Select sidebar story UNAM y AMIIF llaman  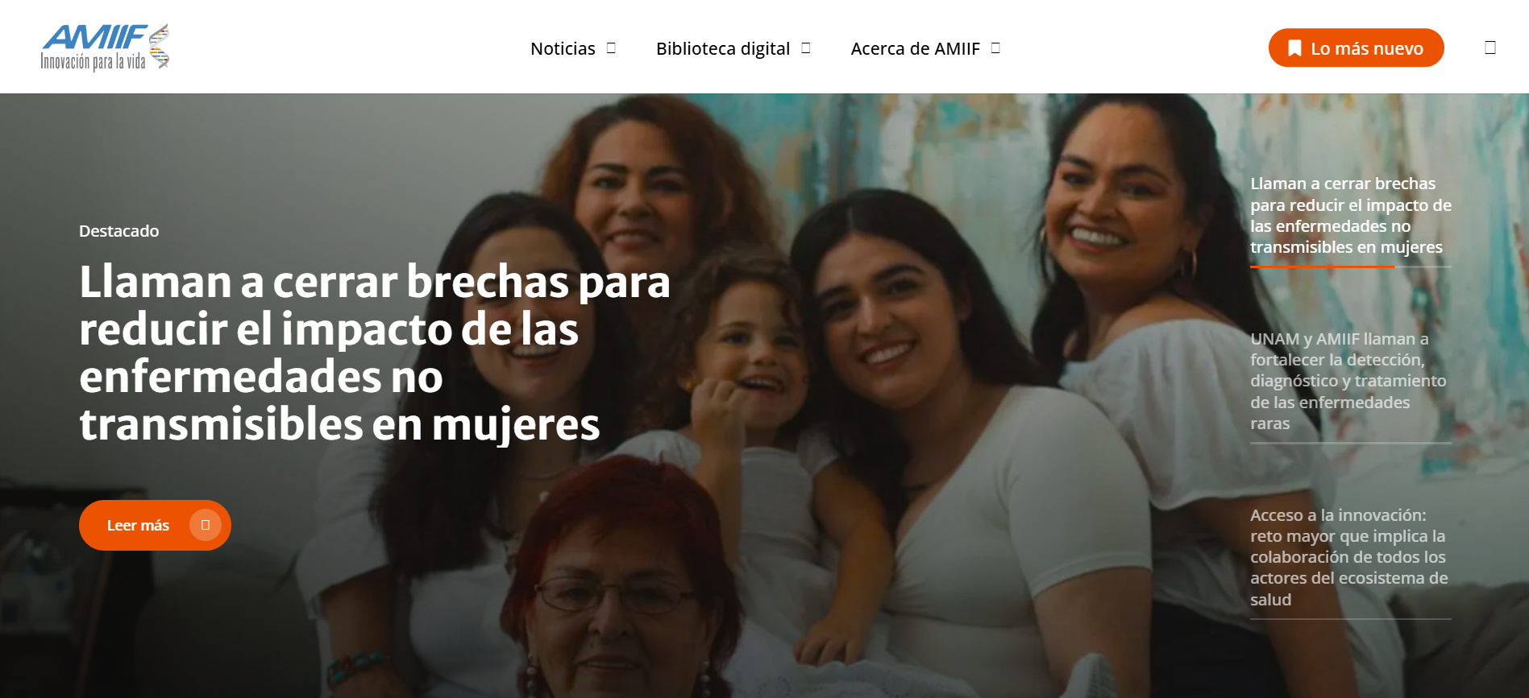click(x=1348, y=381)
